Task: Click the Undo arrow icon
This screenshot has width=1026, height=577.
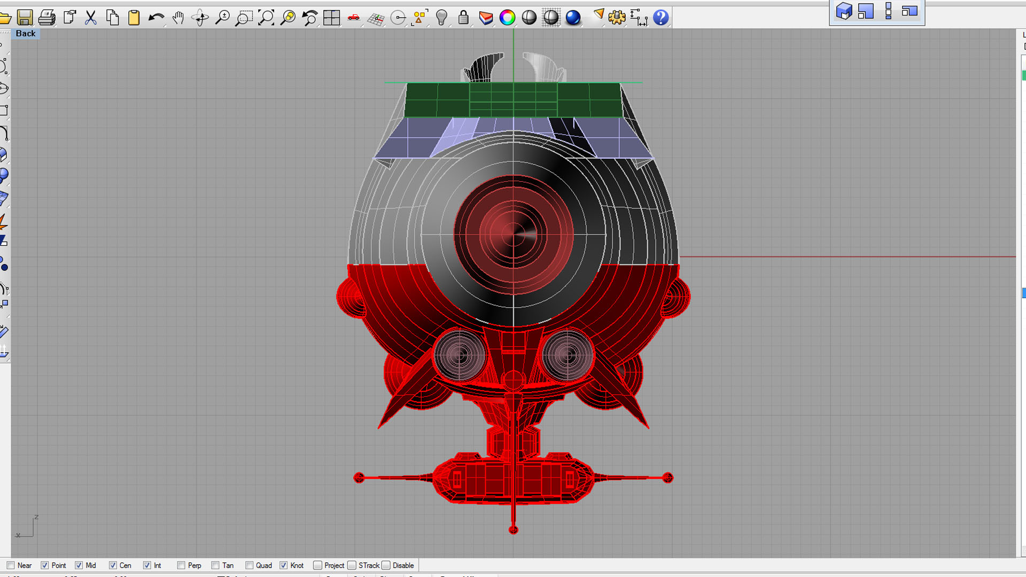Action: (x=156, y=18)
